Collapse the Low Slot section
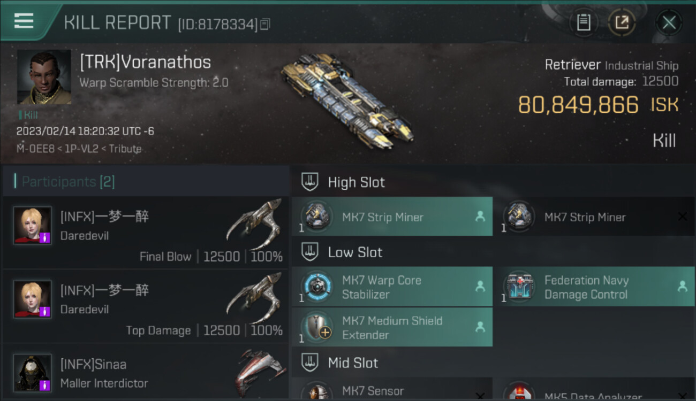This screenshot has height=401, width=696. coord(310,252)
